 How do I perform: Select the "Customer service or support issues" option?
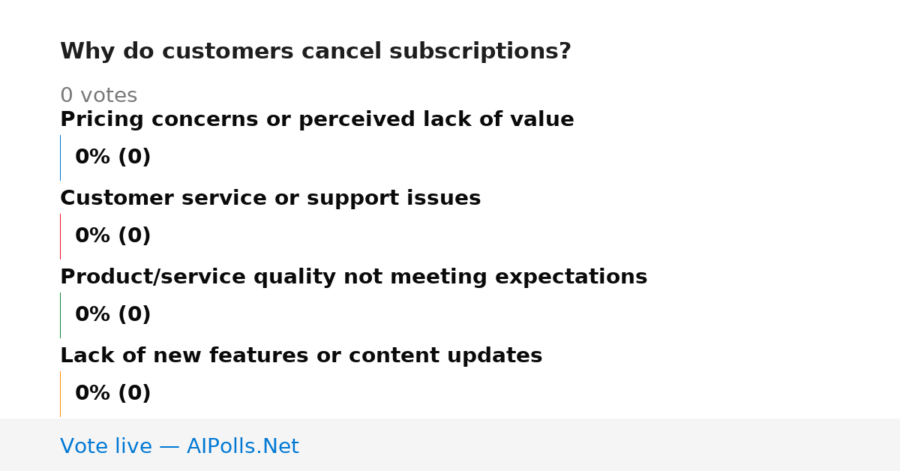point(270,199)
